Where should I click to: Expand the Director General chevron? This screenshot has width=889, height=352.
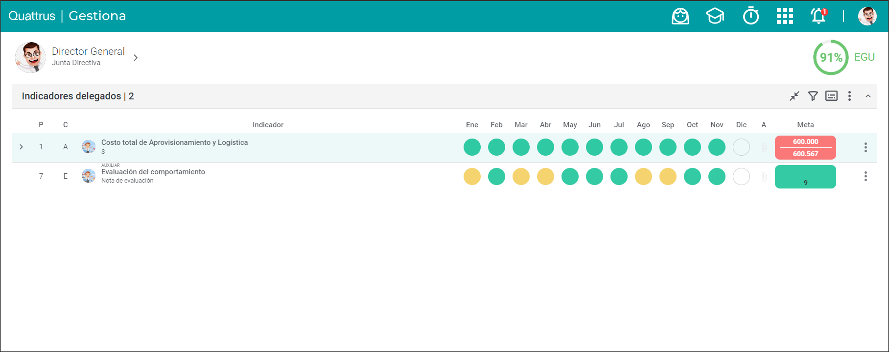(136, 58)
